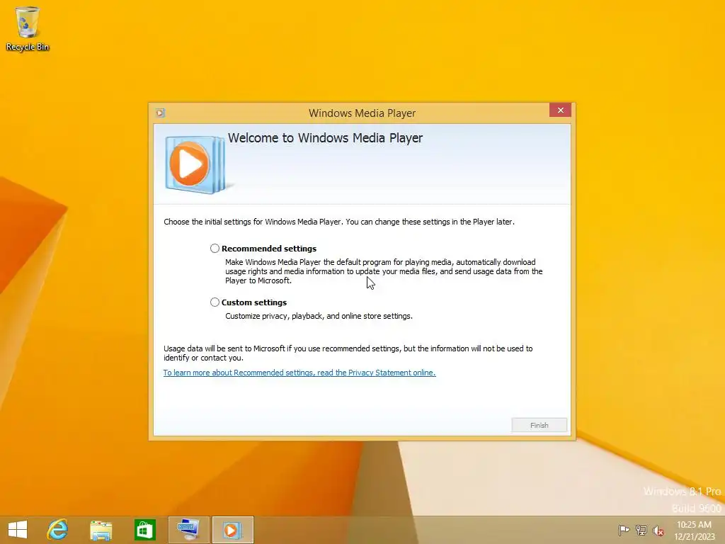Launch Internet Explorer from the taskbar
The height and width of the screenshot is (544, 725).
tap(58, 530)
